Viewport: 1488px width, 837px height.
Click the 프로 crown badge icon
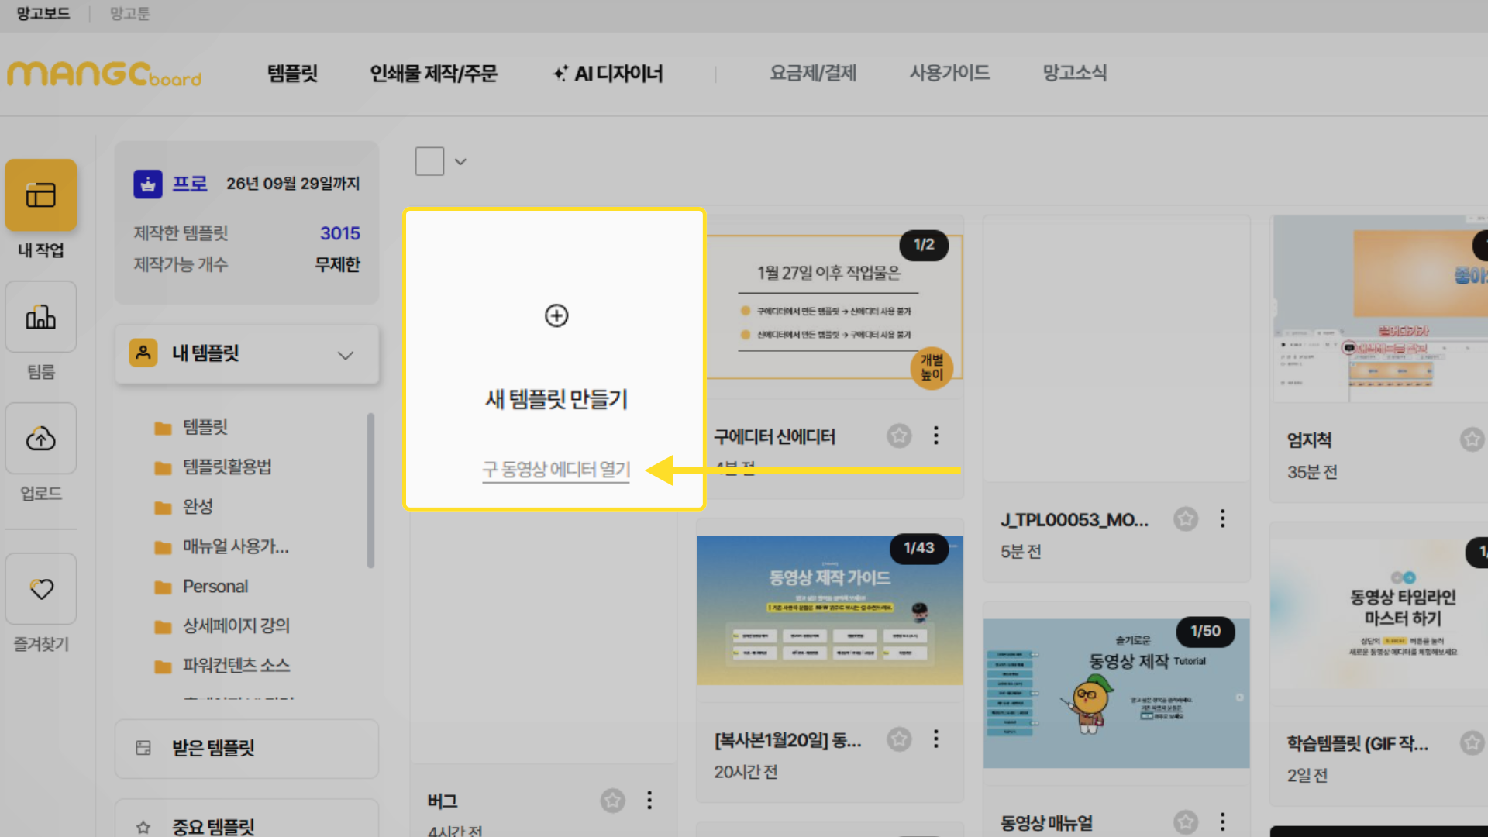point(148,184)
